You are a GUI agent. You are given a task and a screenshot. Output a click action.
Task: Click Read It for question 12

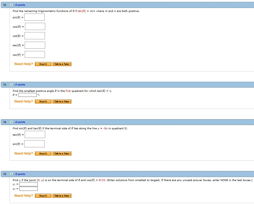43,64
